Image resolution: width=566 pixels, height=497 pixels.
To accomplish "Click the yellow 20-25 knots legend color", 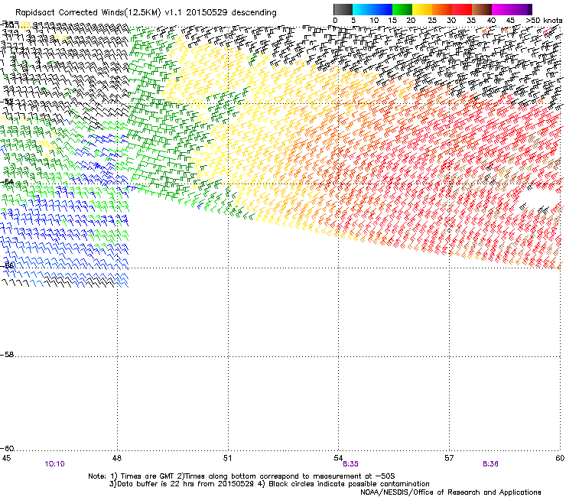I will tap(422, 9).
